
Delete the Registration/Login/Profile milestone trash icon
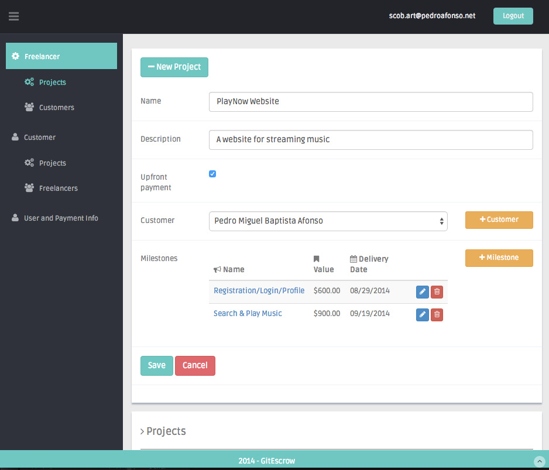coord(437,292)
